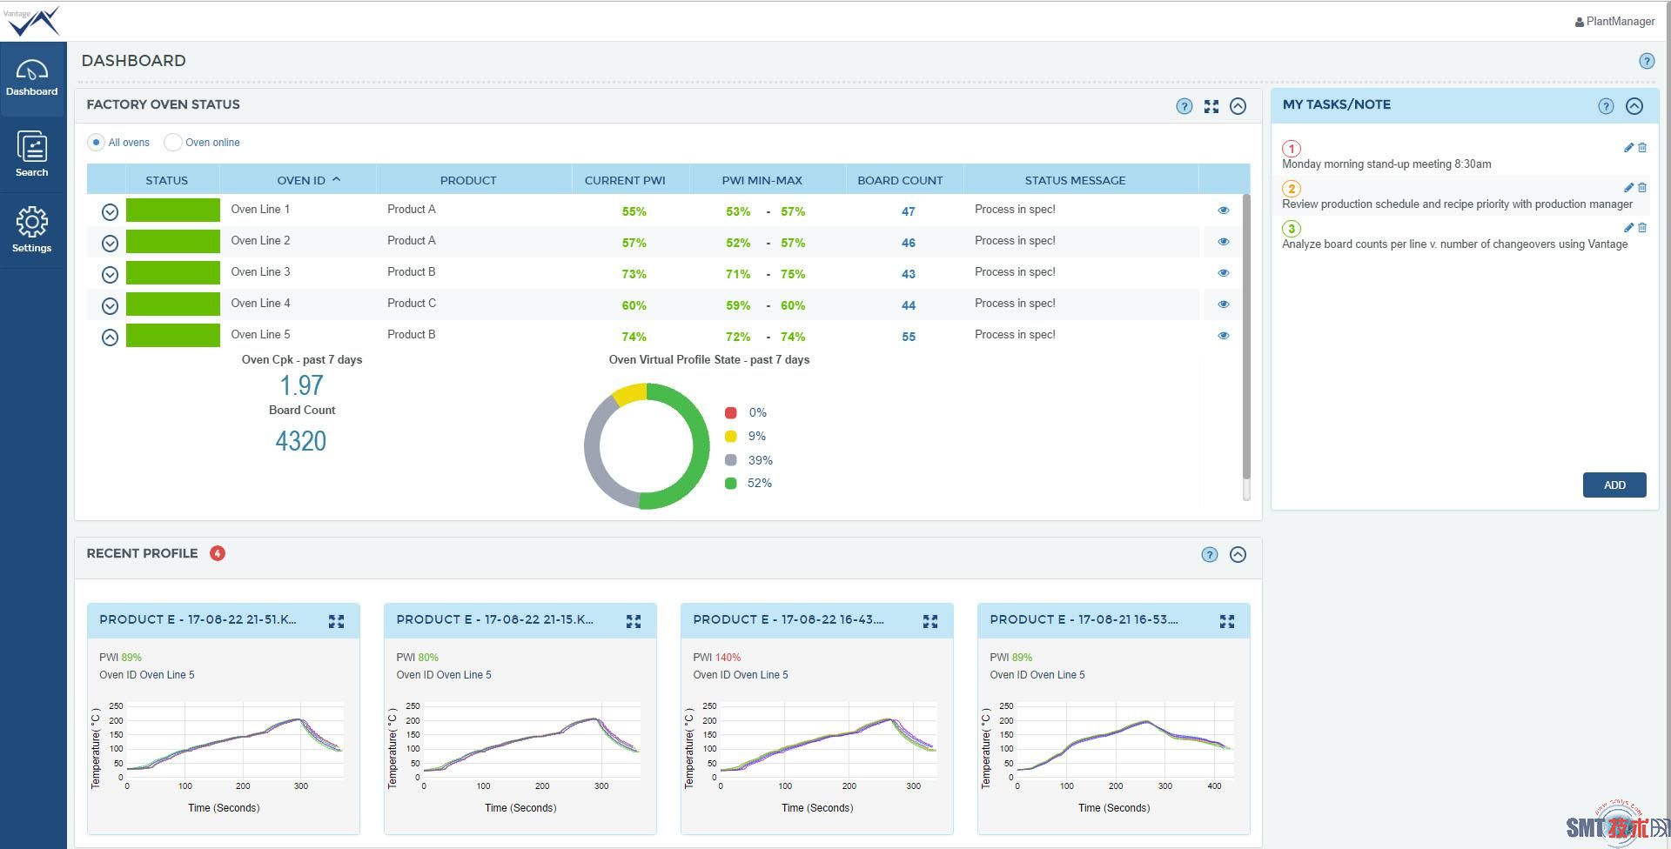Open the Settings sidebar page
This screenshot has height=849, width=1671.
click(32, 230)
